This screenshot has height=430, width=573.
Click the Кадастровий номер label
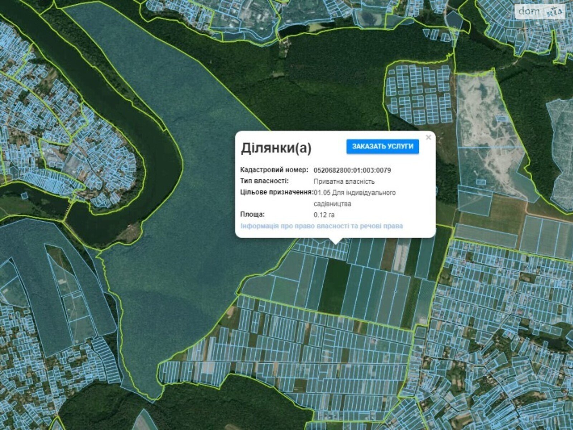[274, 170]
